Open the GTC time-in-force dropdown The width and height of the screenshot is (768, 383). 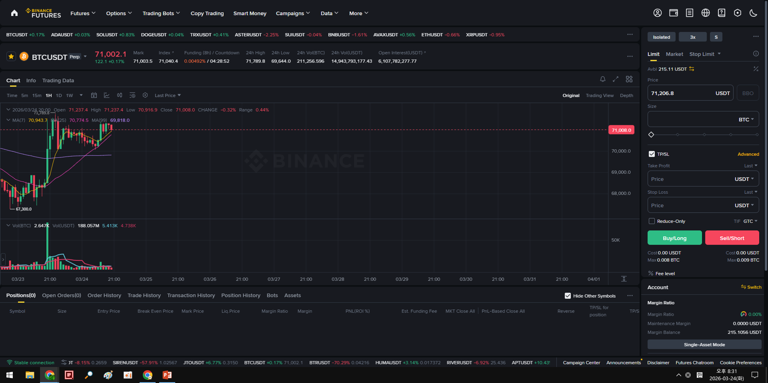(750, 221)
